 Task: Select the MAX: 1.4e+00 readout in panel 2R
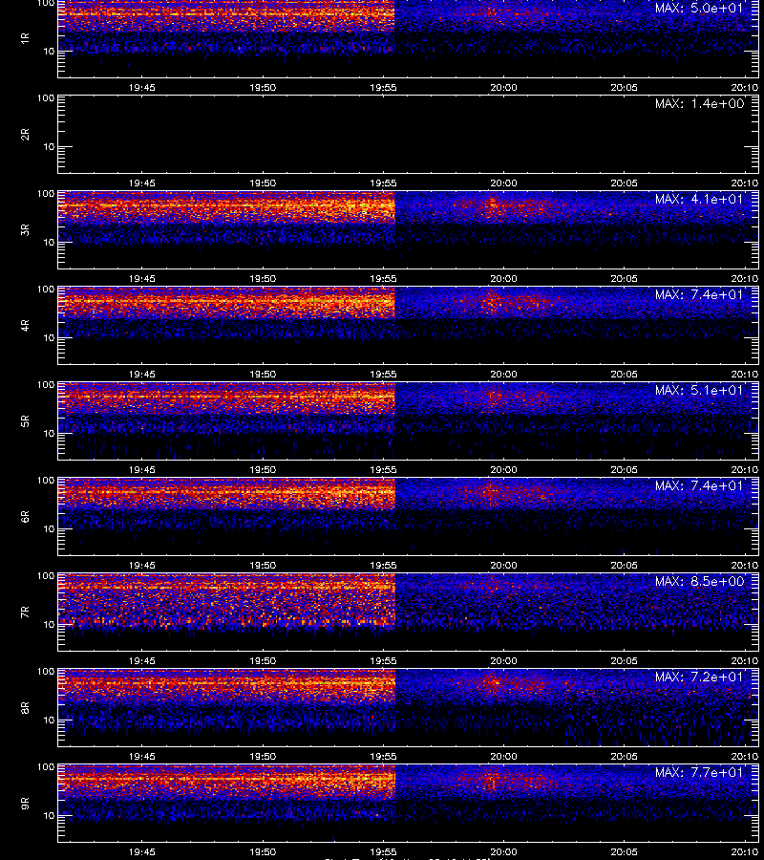pyautogui.click(x=699, y=103)
